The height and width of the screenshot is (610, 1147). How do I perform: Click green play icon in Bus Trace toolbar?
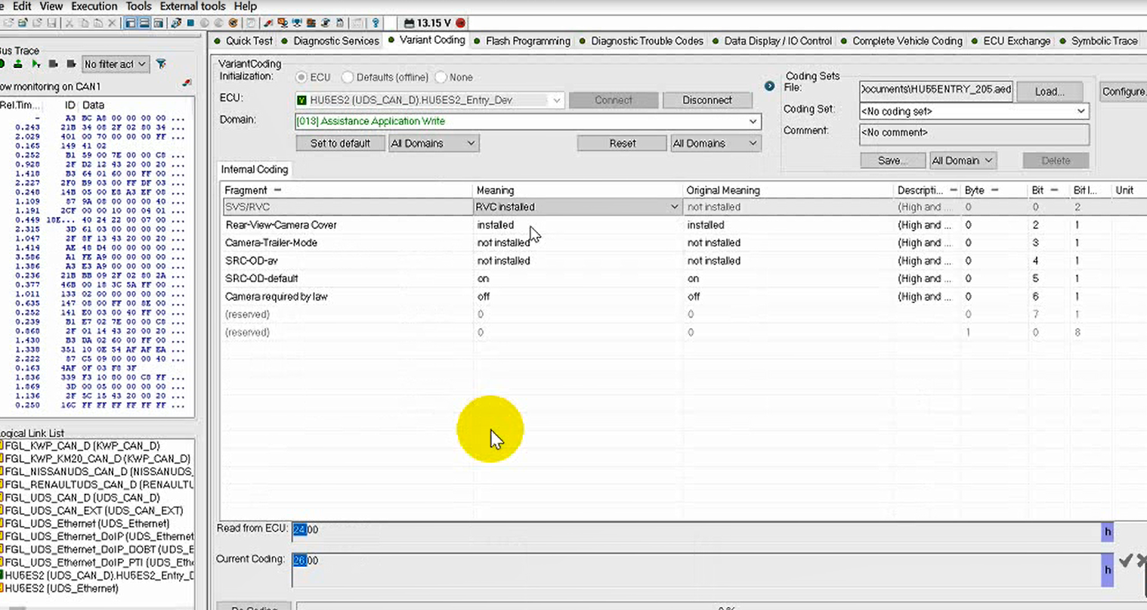36,64
